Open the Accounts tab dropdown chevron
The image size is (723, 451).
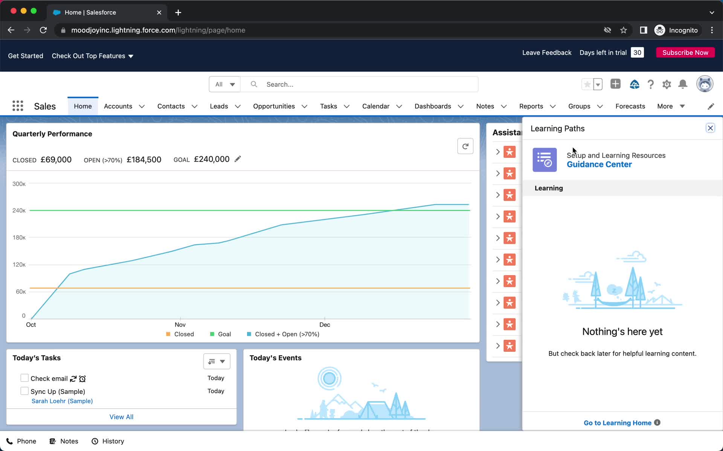(142, 106)
